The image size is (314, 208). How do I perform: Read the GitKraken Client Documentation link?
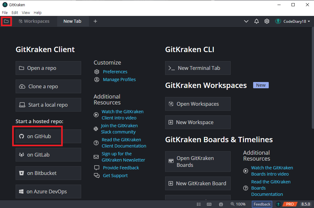124,143
